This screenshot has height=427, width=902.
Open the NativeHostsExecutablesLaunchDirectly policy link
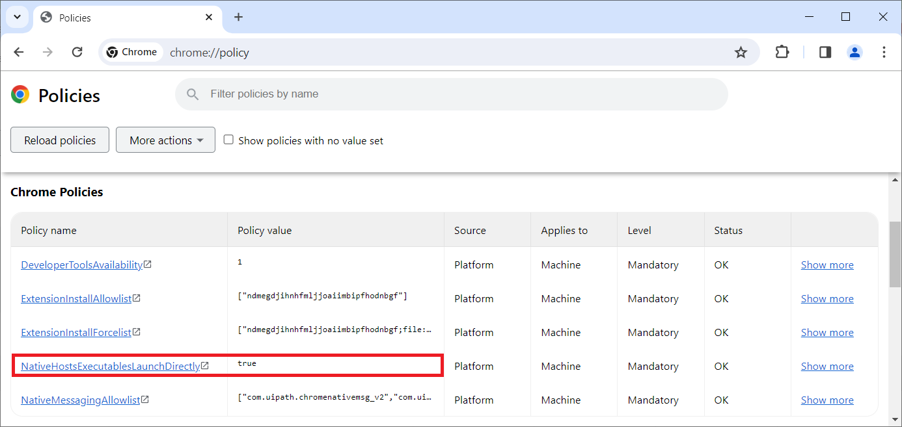110,367
